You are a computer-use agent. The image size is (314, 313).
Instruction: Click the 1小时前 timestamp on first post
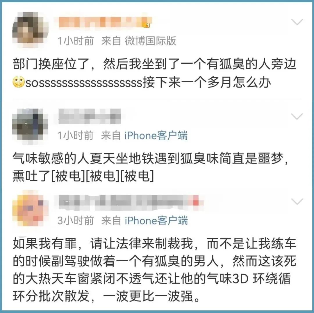pyautogui.click(x=76, y=41)
